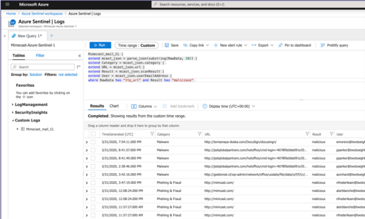The width and height of the screenshot is (365, 219).
Task: Check the header select-all checkbox
Action: point(93,134)
